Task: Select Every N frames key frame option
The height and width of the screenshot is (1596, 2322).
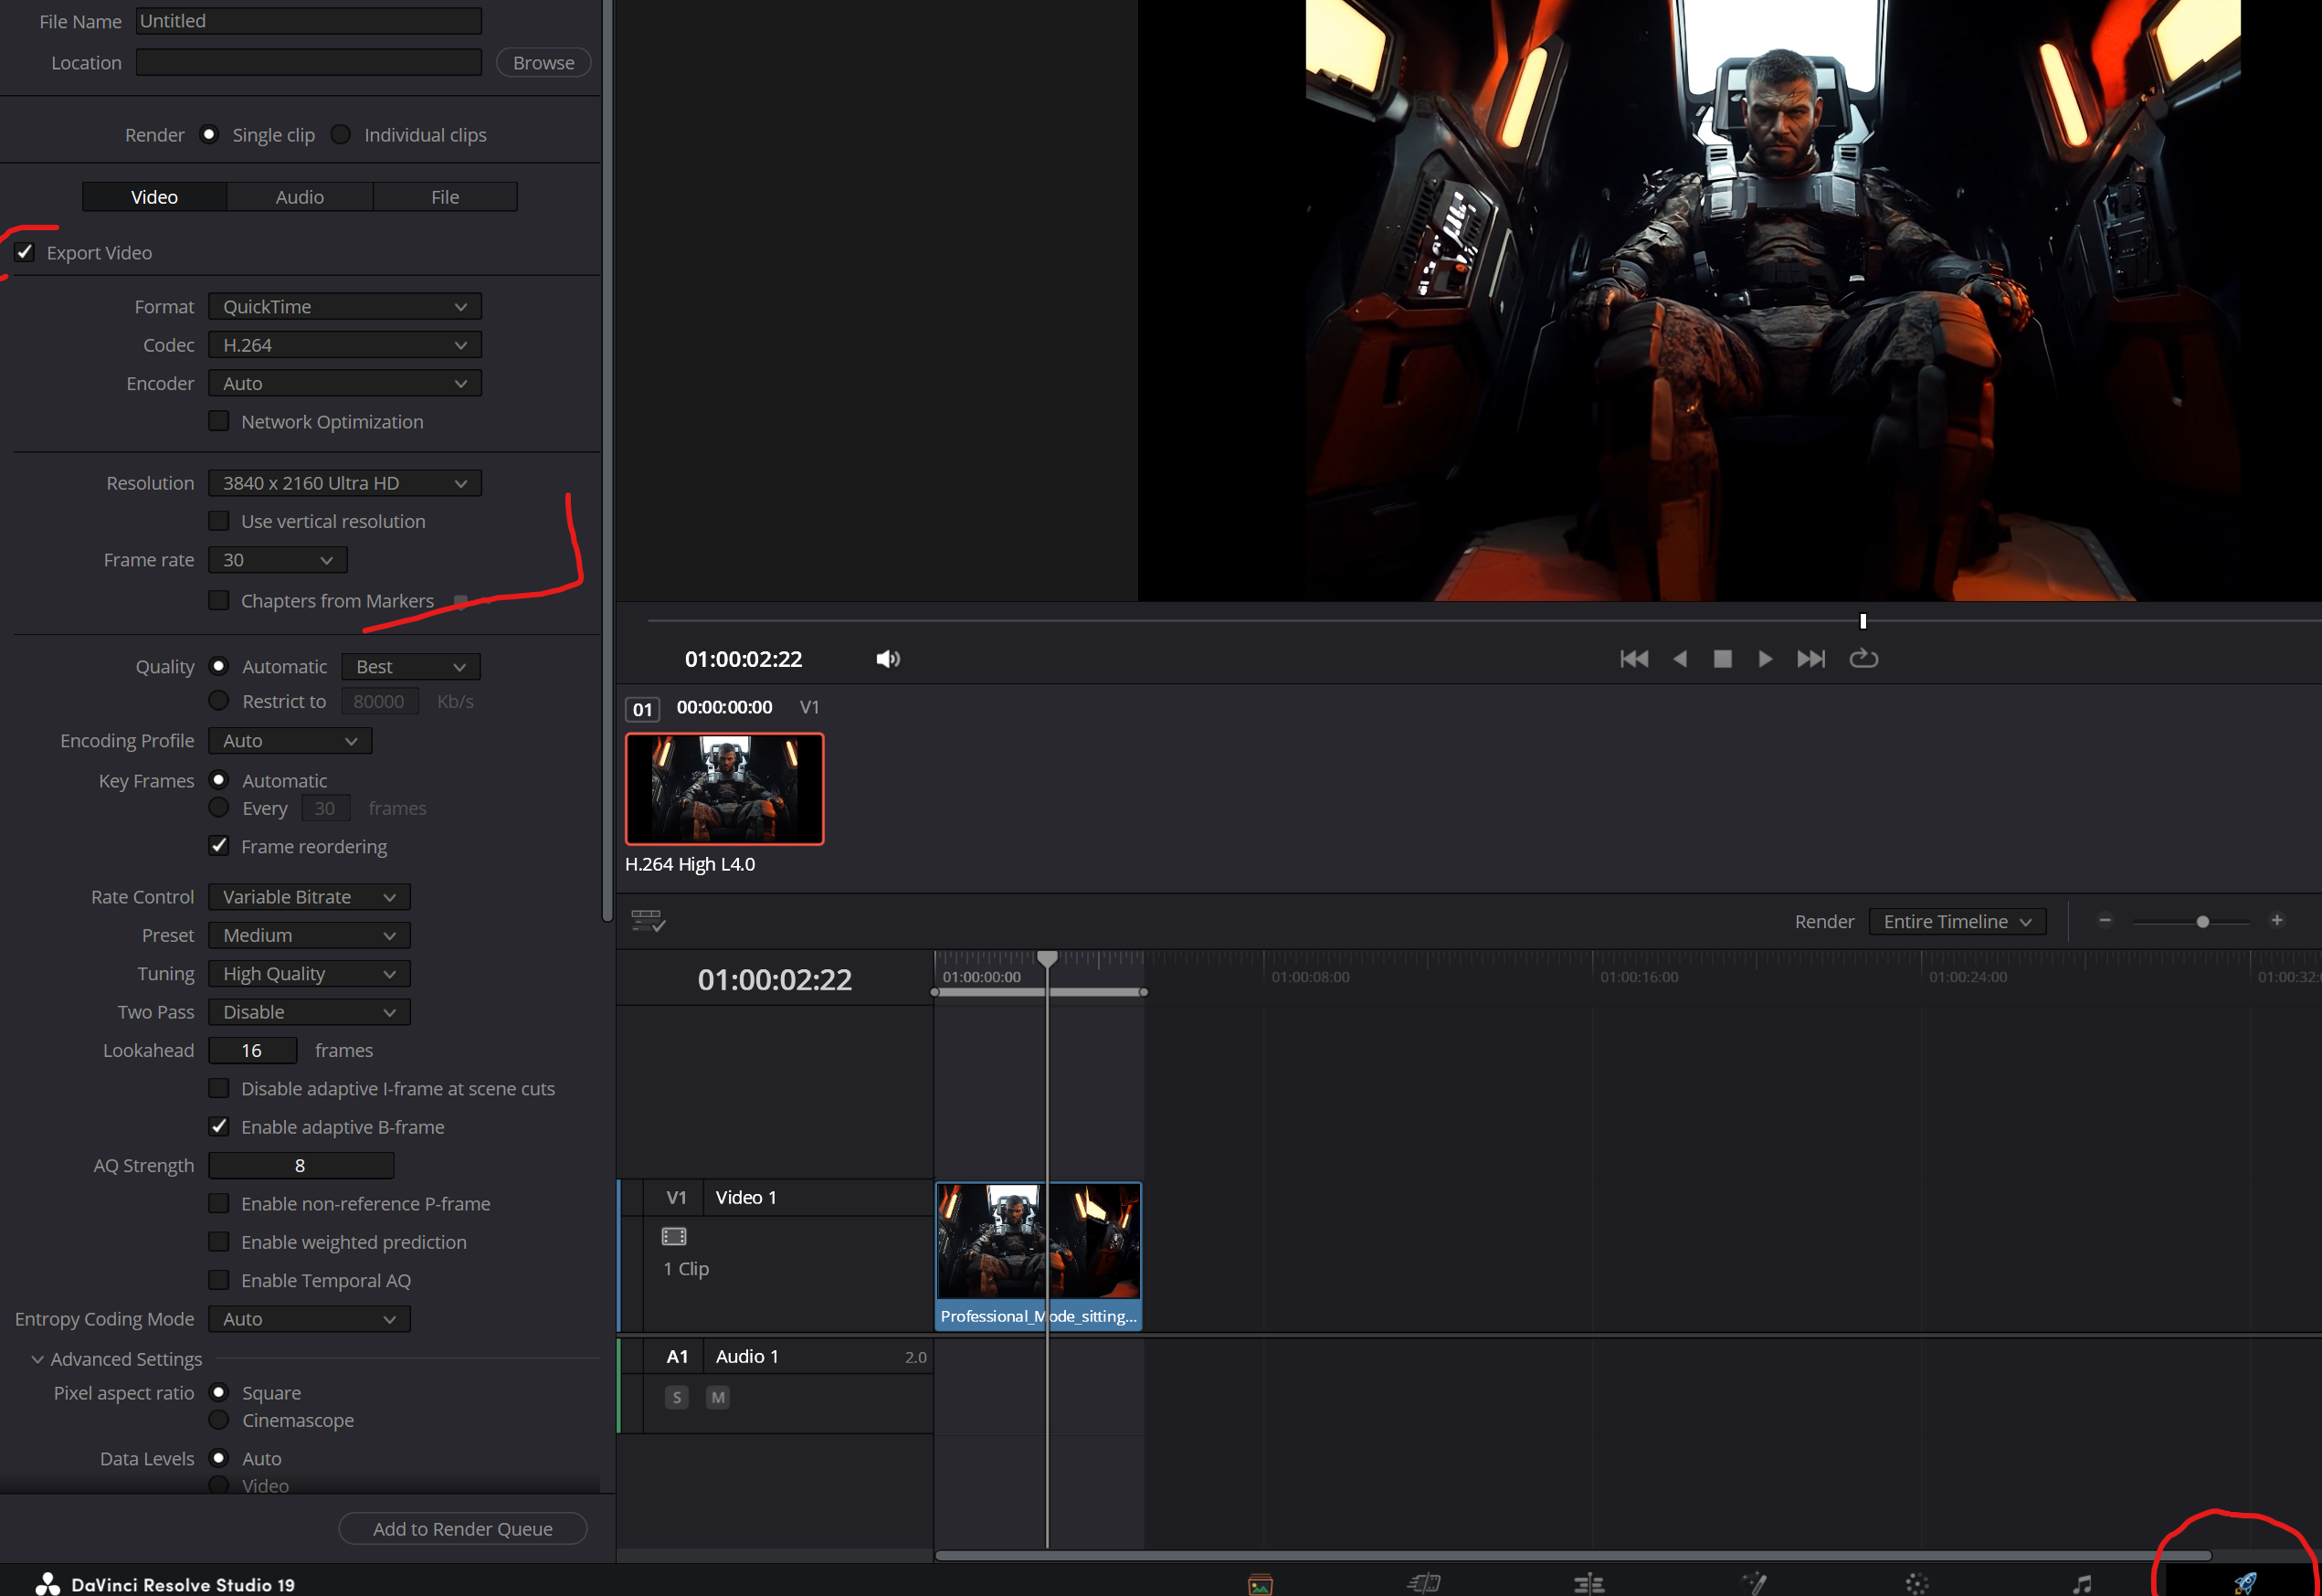Action: (219, 807)
